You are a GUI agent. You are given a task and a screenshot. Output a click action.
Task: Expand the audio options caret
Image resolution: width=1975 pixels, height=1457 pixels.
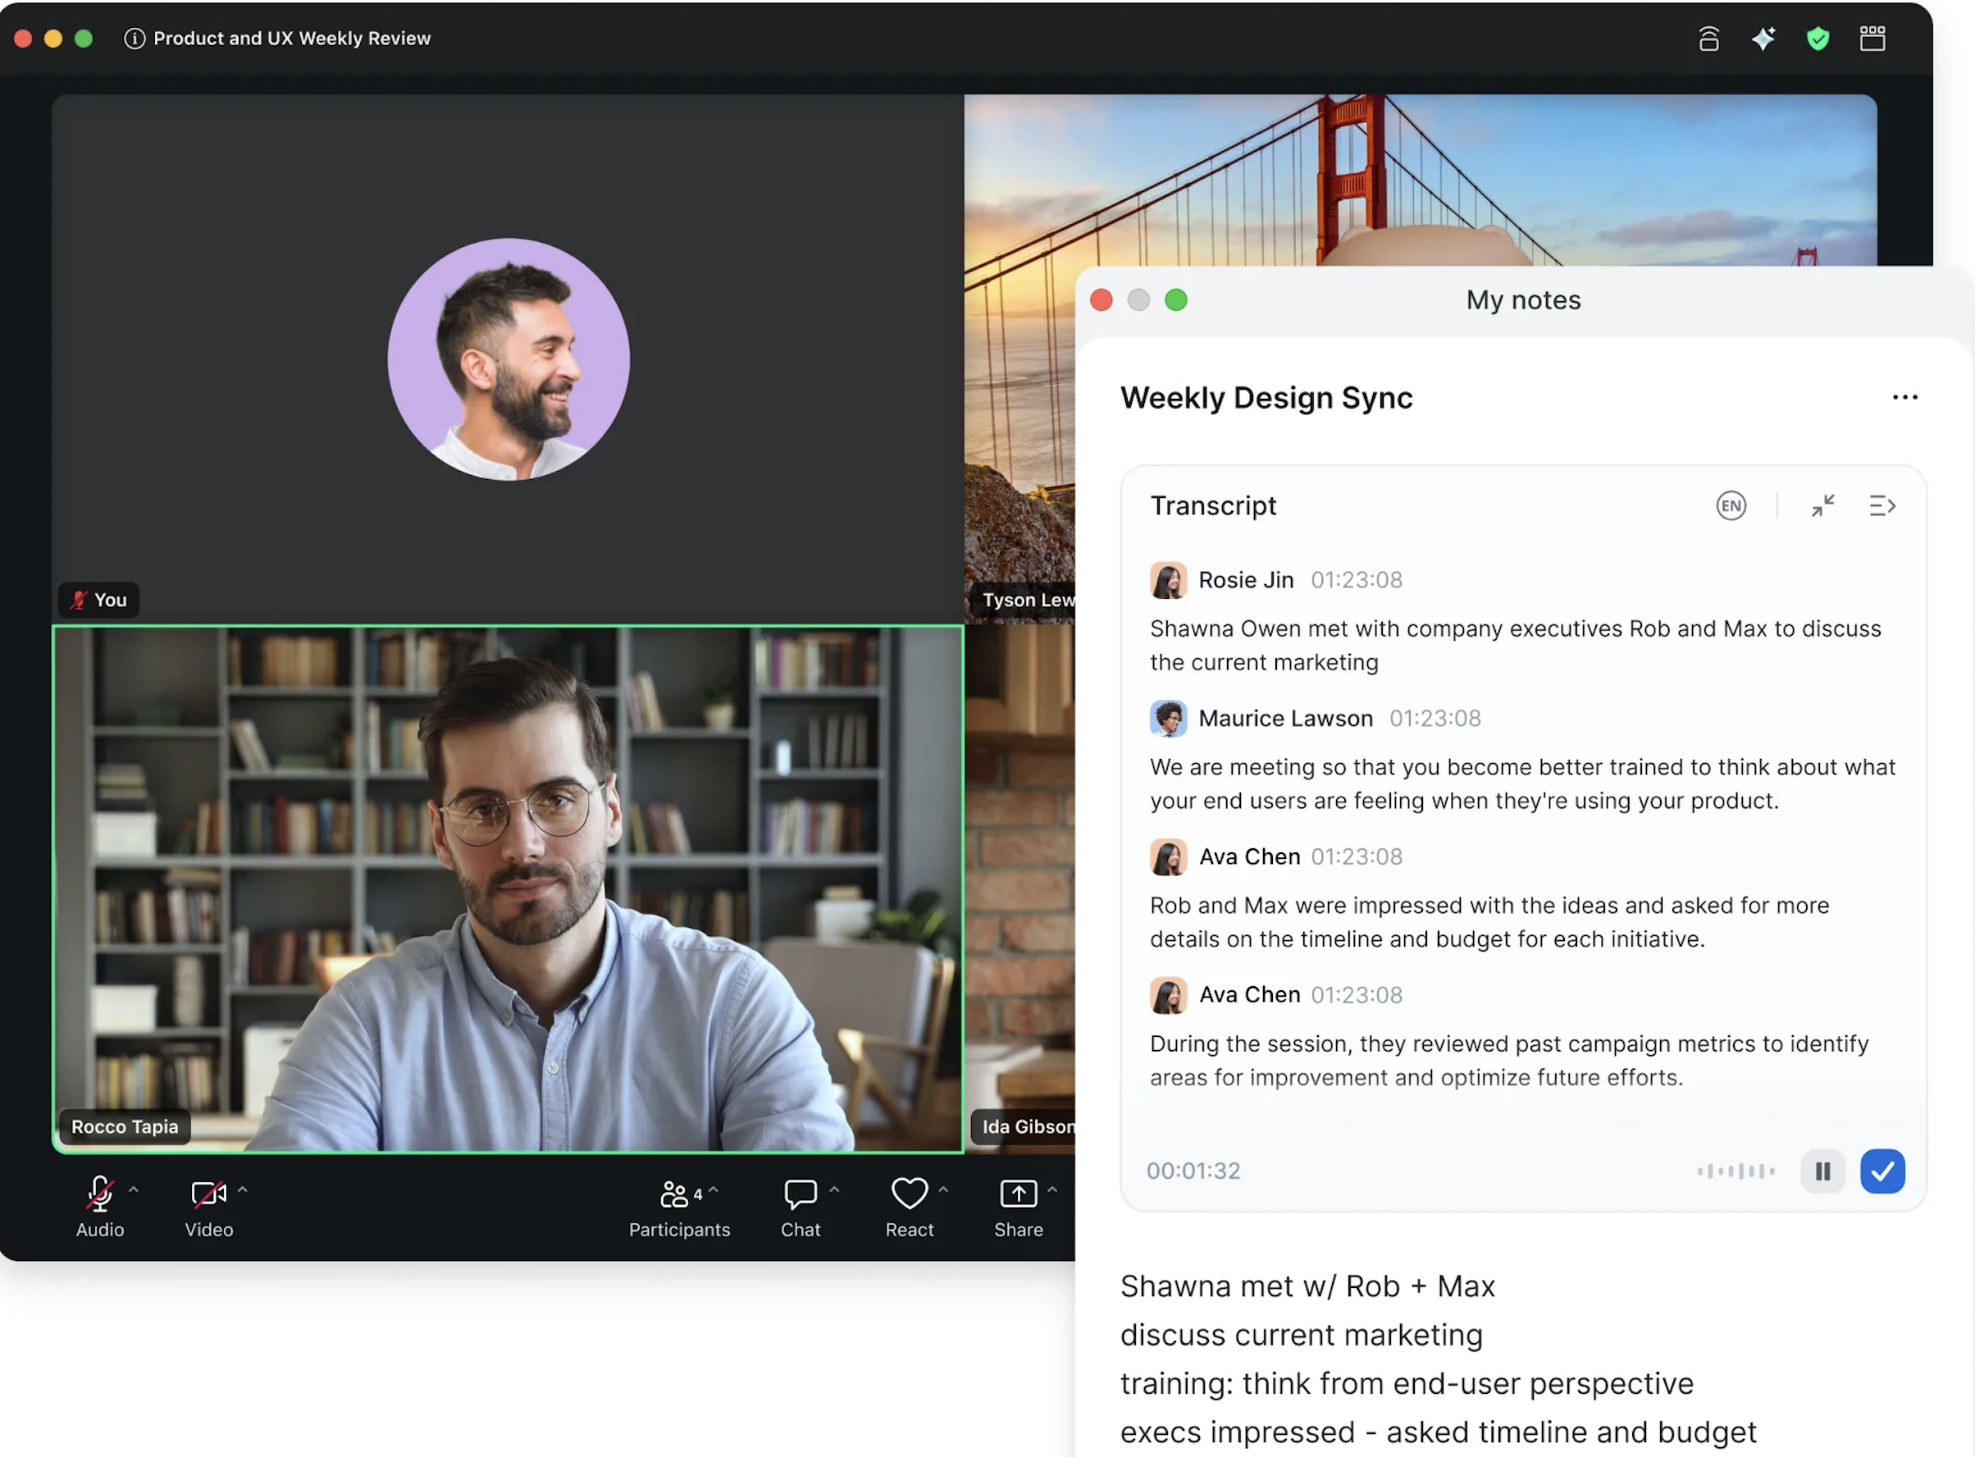pos(134,1190)
